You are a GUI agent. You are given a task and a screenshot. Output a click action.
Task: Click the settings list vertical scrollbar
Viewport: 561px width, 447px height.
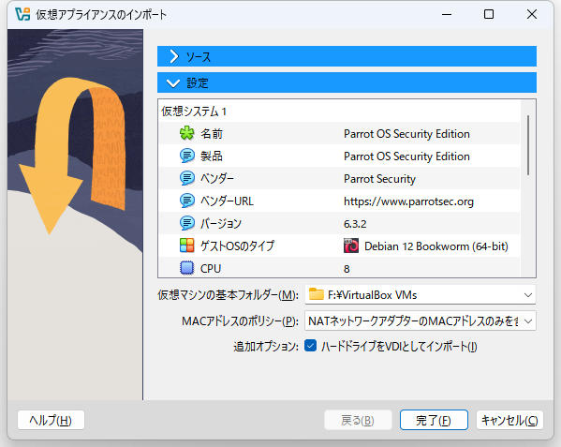click(528, 145)
